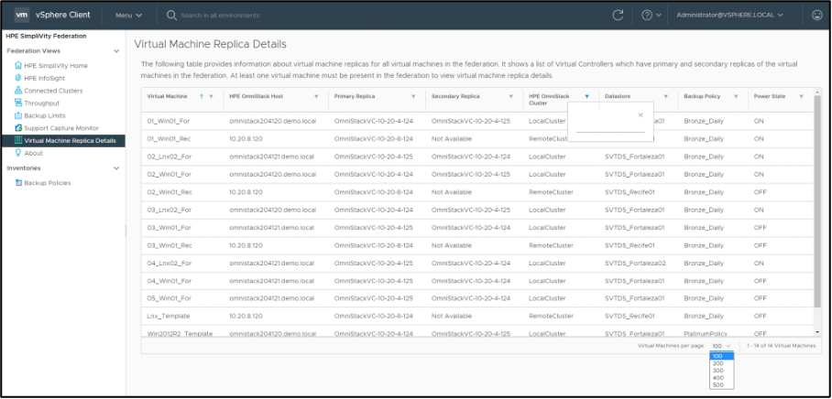Filter the HPE OmniStack Host column
832x399 pixels.
pyautogui.click(x=316, y=96)
